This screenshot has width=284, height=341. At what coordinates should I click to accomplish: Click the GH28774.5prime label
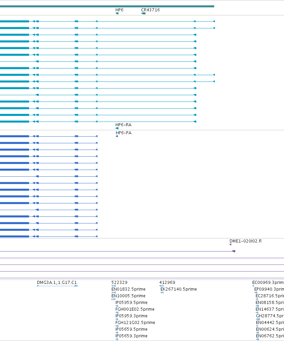(x=270, y=316)
